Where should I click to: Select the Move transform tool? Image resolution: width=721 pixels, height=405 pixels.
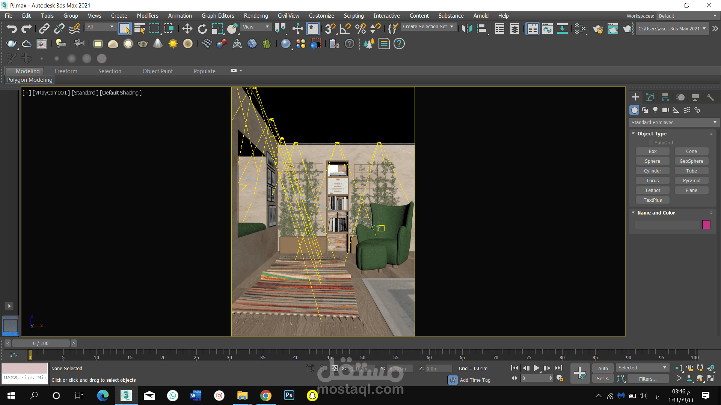187,29
